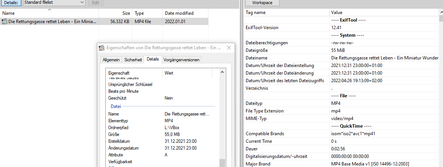The image size is (443, 167).
Task: Sort file list by Size column
Action: (x=116, y=13)
